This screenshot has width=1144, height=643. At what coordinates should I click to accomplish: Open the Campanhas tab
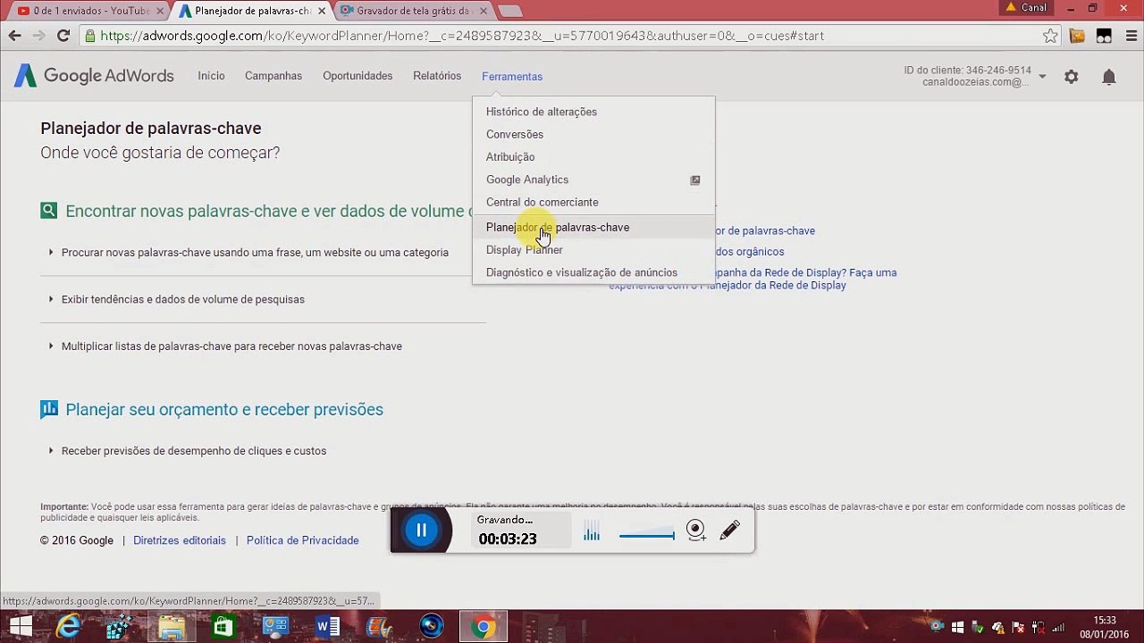[273, 76]
